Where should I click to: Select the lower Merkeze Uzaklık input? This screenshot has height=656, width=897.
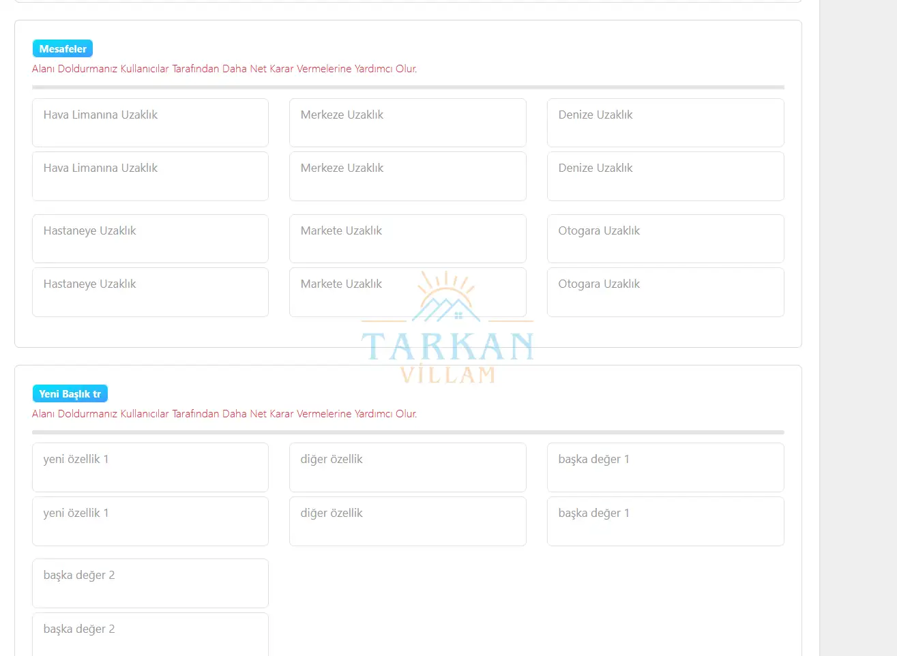pyautogui.click(x=407, y=176)
